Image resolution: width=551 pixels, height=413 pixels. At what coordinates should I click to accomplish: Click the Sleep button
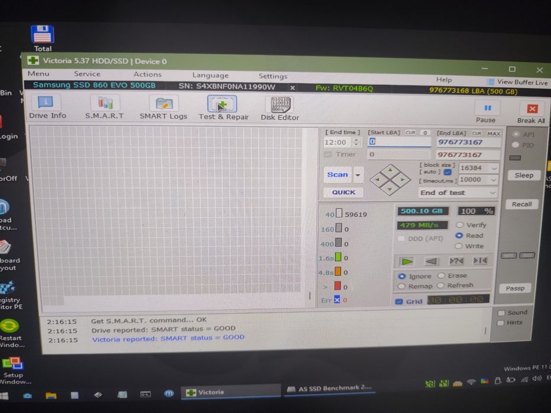click(524, 175)
